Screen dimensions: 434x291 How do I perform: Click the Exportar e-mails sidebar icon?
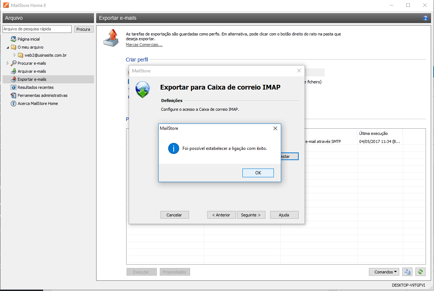(x=14, y=79)
